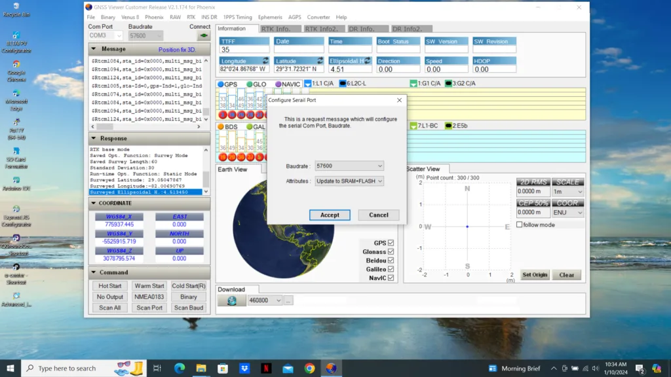
Task: Toggle Latitude format swap icon
Action: pyautogui.click(x=320, y=61)
